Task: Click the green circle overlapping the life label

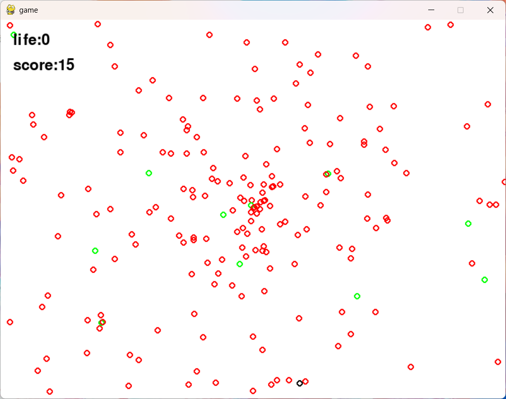Action: click(x=14, y=35)
